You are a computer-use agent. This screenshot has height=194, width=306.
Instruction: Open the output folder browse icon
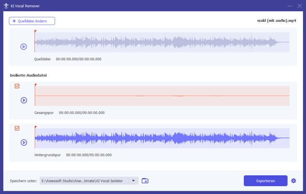click(x=145, y=181)
